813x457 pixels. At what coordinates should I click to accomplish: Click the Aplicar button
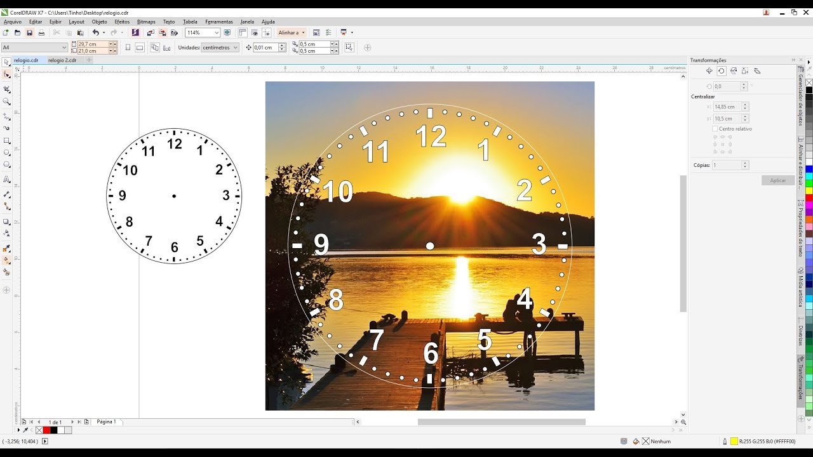point(778,180)
